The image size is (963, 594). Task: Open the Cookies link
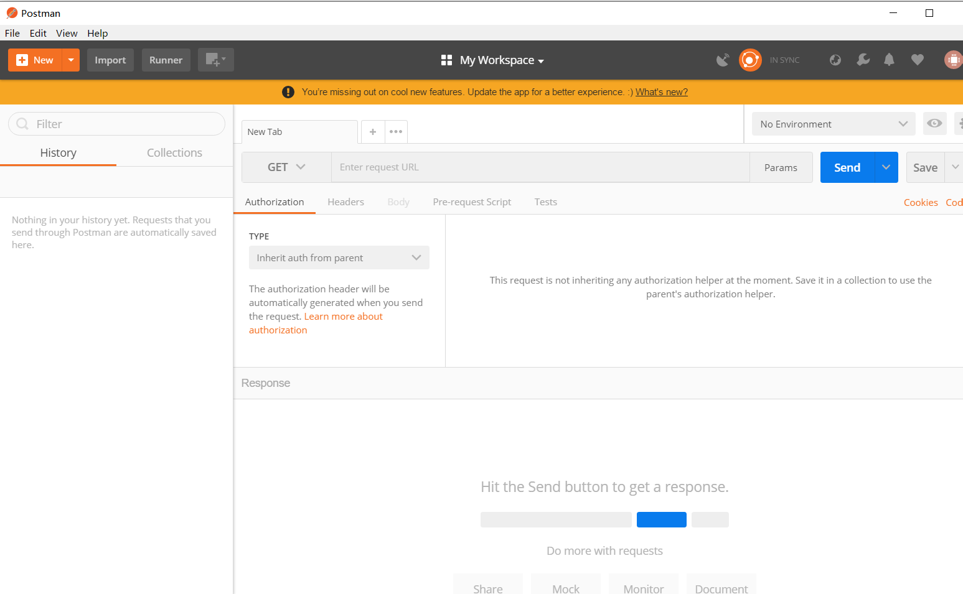(921, 203)
